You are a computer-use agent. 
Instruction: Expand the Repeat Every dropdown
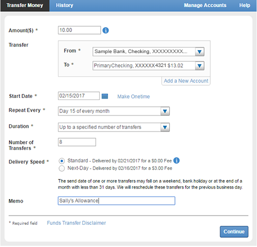point(114,111)
